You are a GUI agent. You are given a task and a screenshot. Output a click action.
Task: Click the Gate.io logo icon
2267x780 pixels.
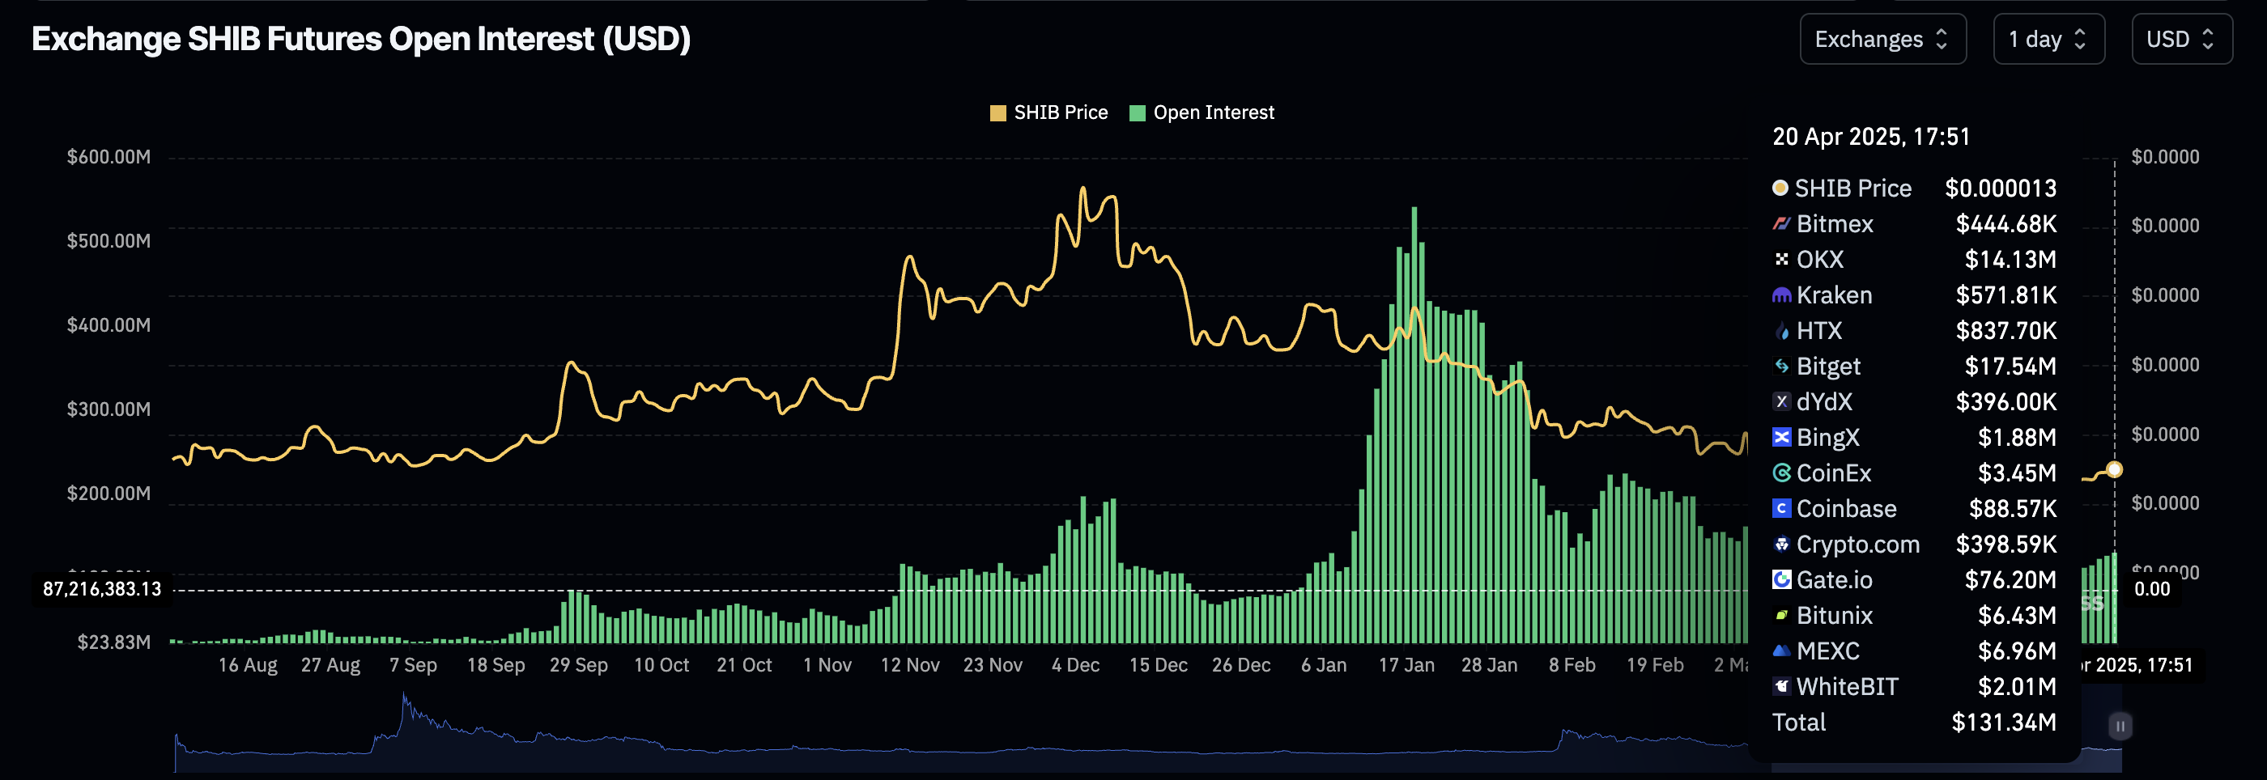pyautogui.click(x=1780, y=579)
